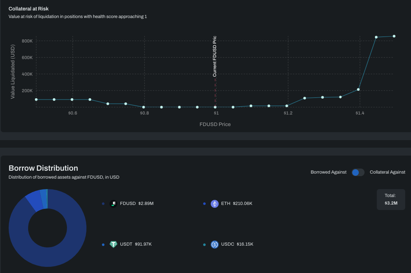
Task: Select the Borrowed Against label
Action: tap(329, 172)
